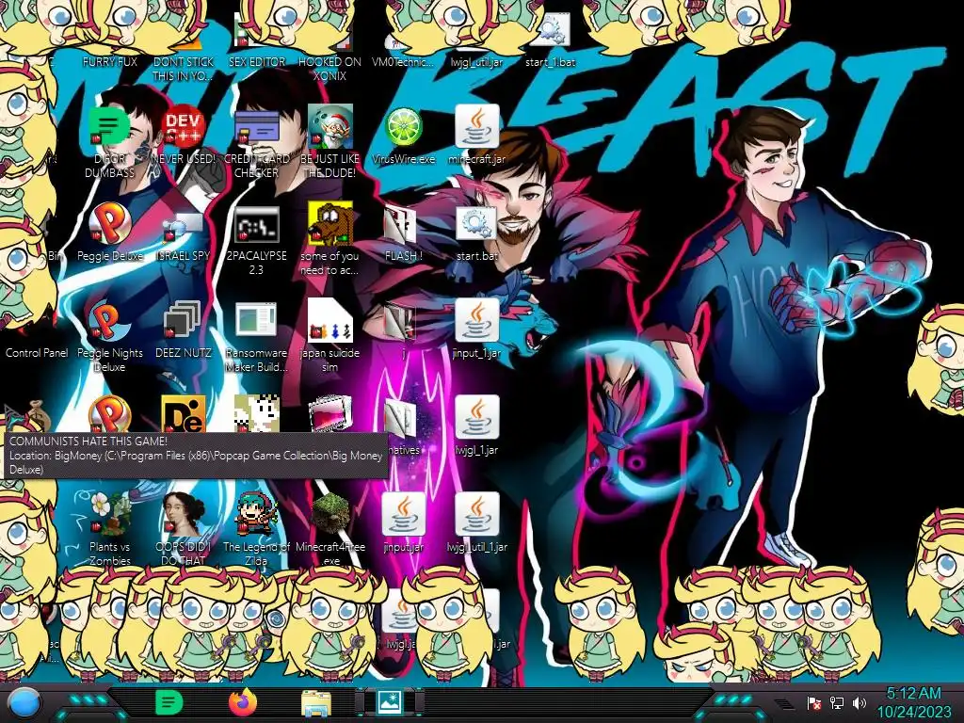Select the yellow 'De' desktop icon
This screenshot has height=723, width=964.
pos(184,414)
